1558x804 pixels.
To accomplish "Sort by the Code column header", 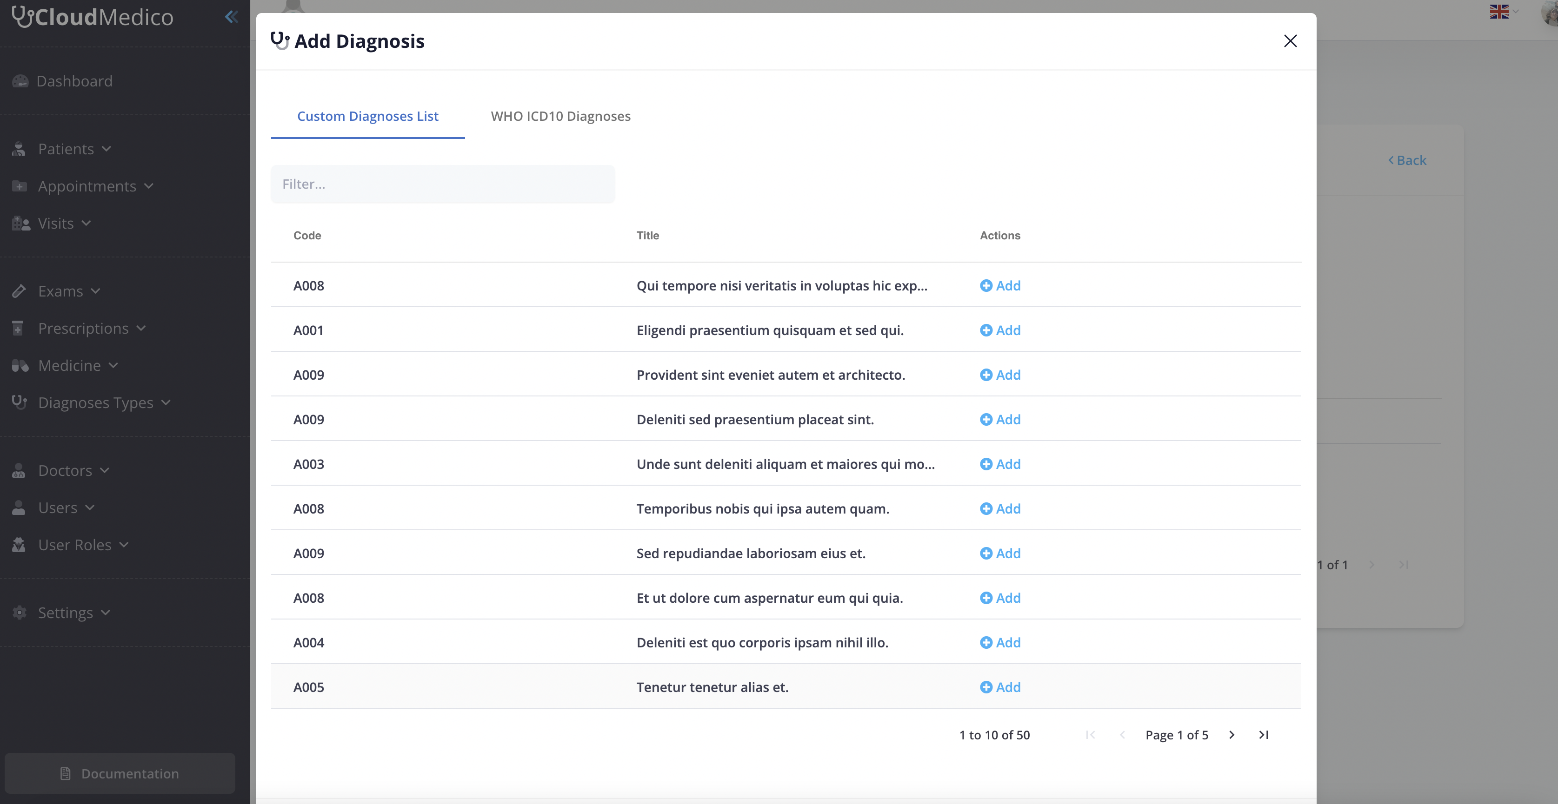I will point(307,235).
